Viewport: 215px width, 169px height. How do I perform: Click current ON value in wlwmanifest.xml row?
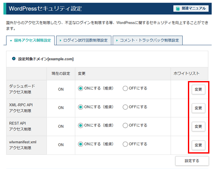(61, 145)
